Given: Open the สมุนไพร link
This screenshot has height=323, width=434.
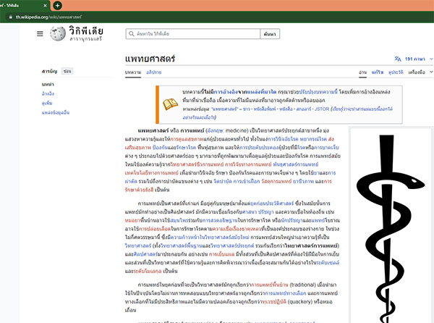Looking at the screenshot, I should pos(179,220).
